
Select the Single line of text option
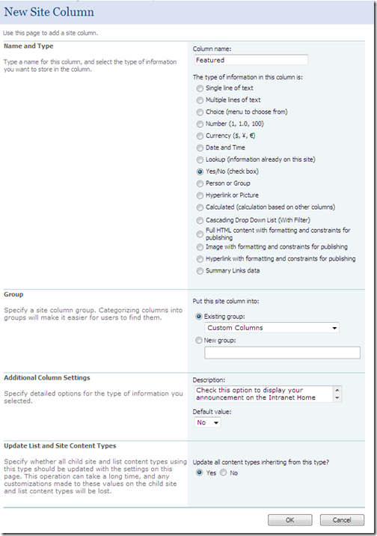click(x=200, y=88)
